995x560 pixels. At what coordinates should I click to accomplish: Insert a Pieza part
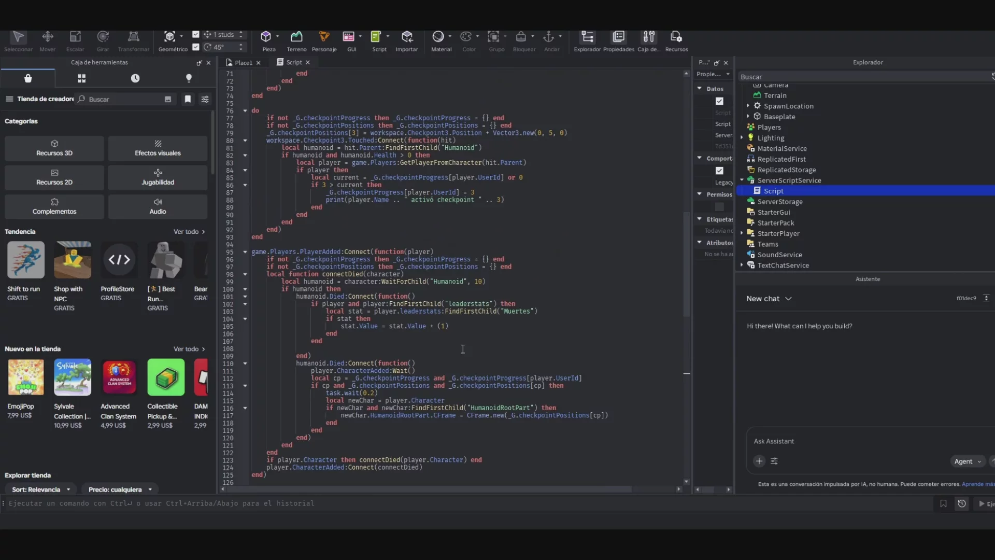(266, 37)
